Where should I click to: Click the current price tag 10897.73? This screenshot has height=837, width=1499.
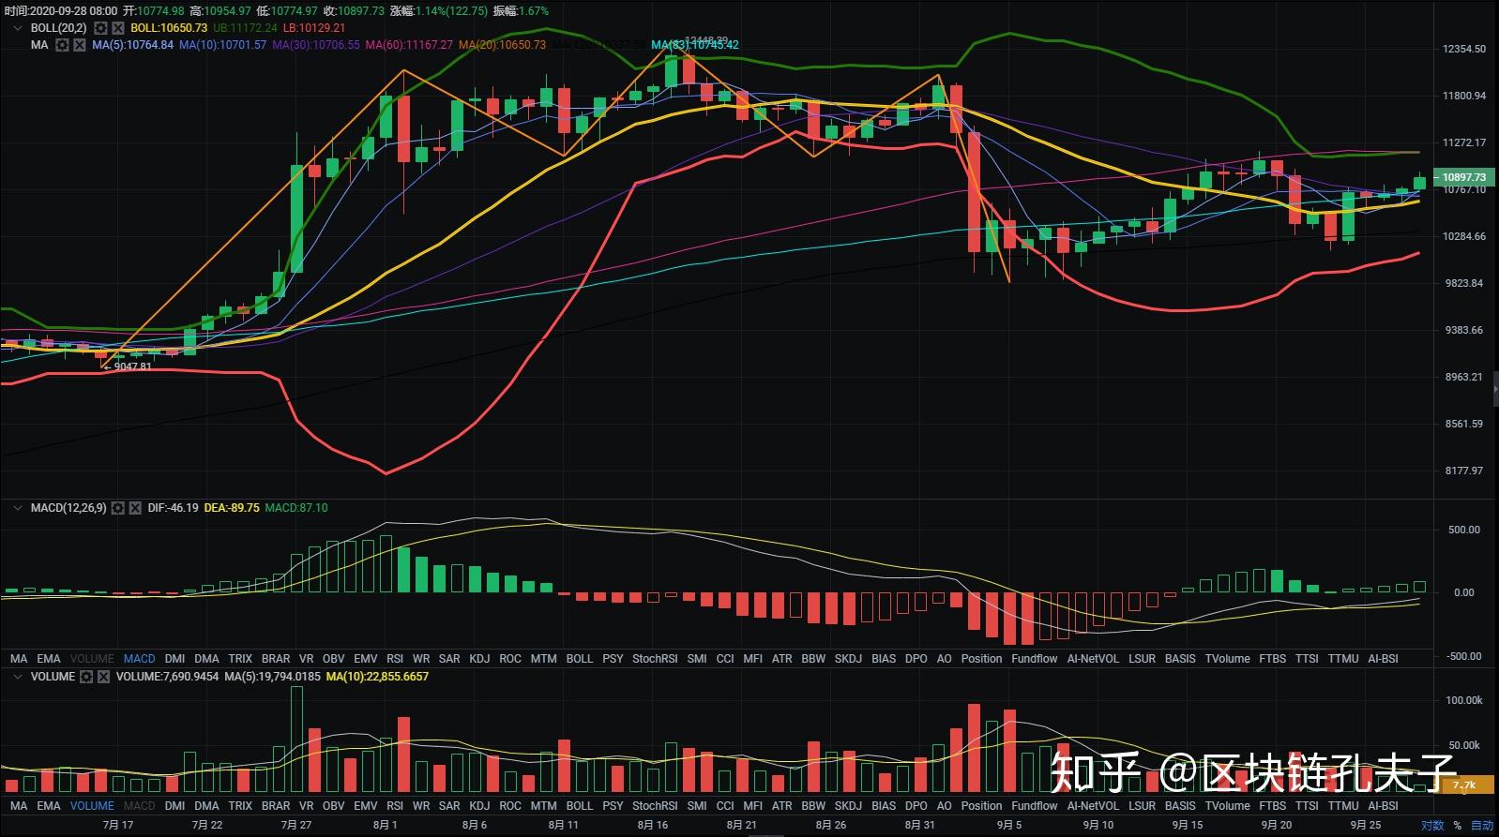point(1463,177)
